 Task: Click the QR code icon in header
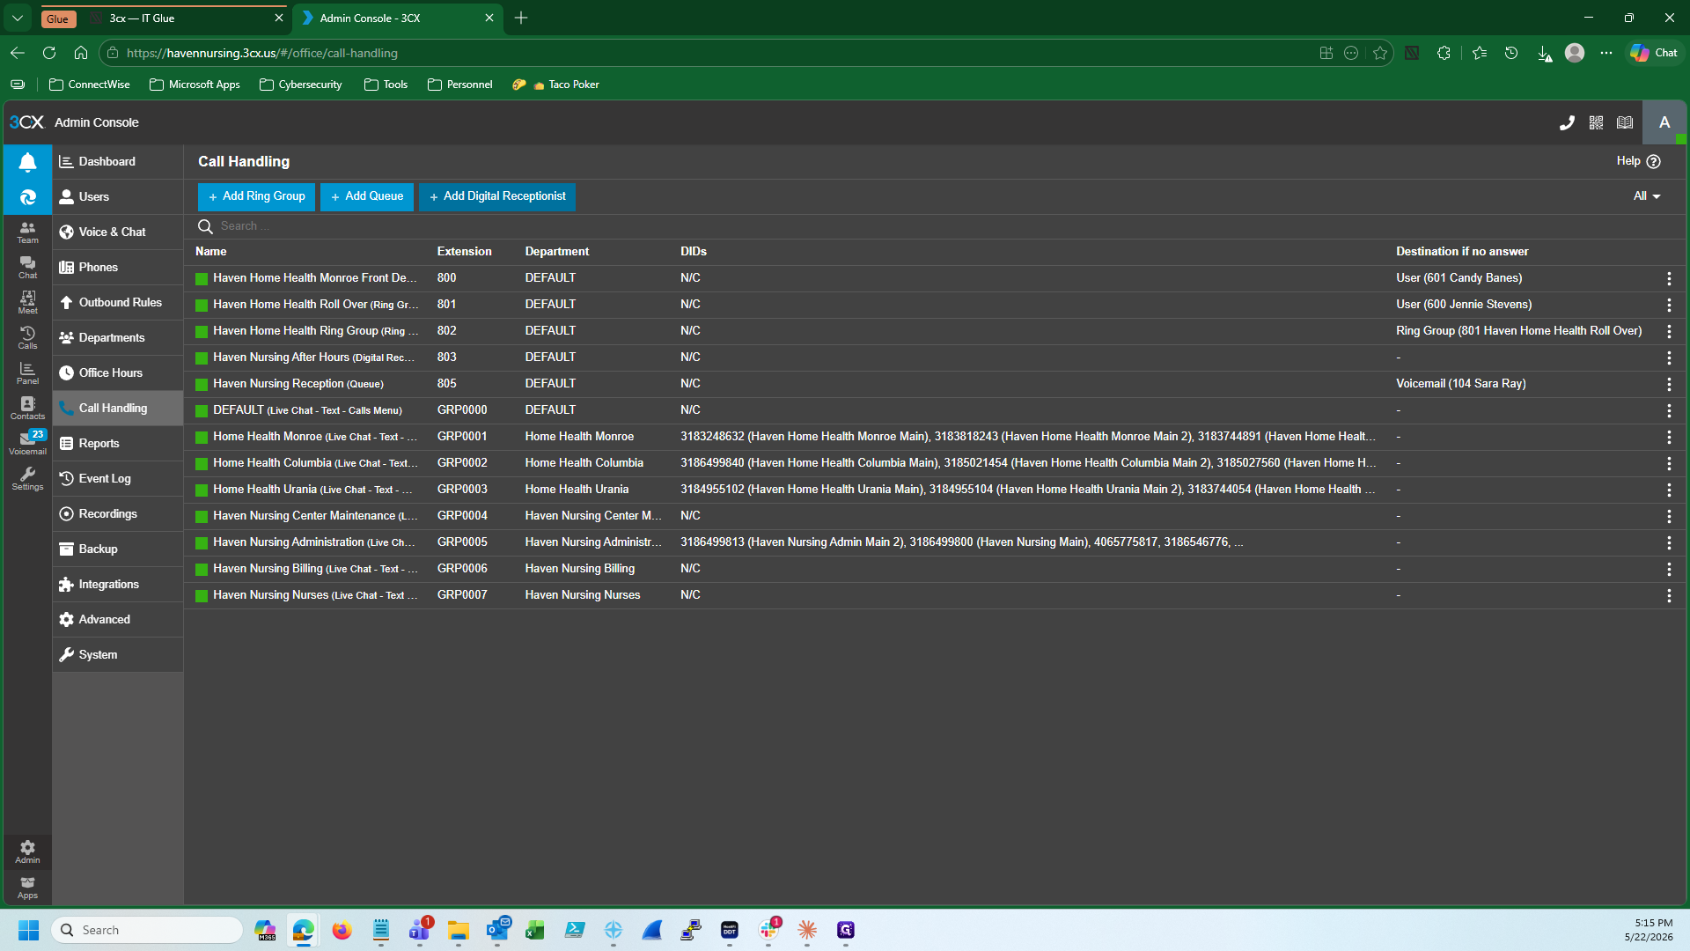pos(1596,123)
